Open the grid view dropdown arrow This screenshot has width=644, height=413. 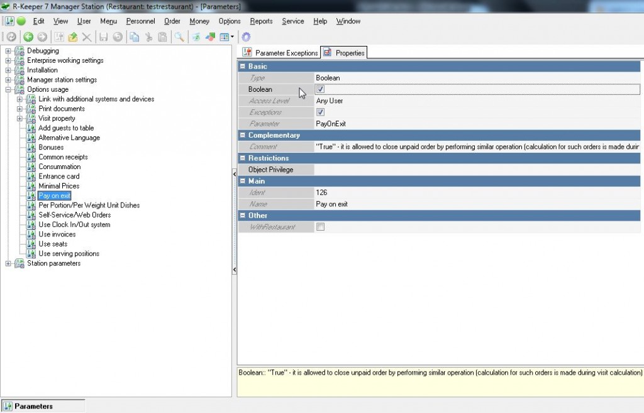coord(233,37)
